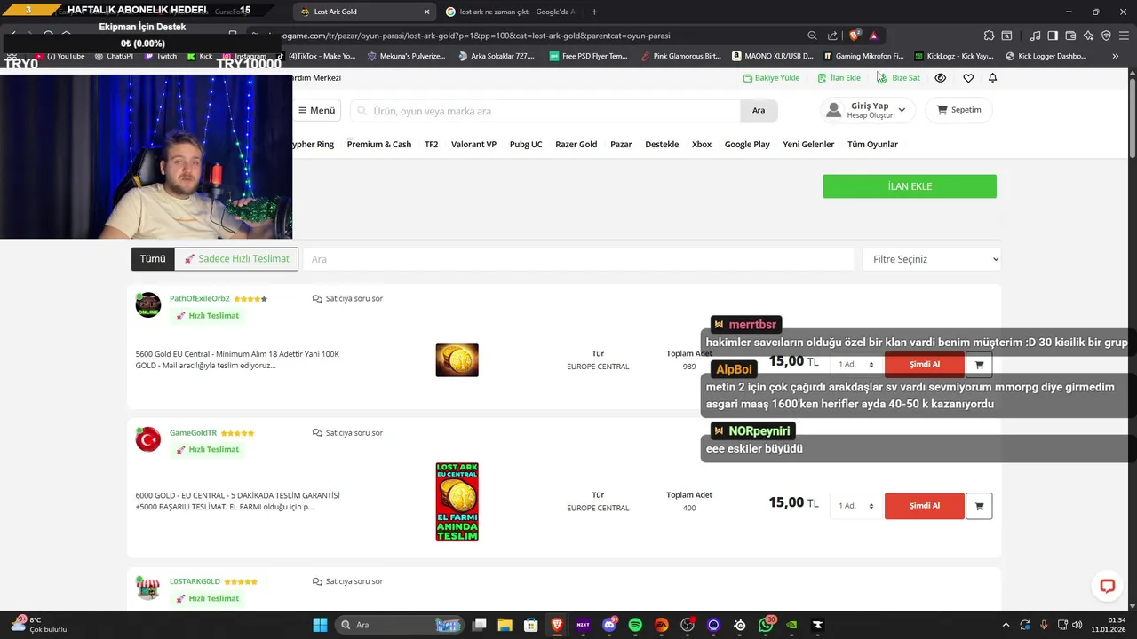Click the Brave Rewards triangle icon
Viewport: 1137px width, 639px height.
[873, 35]
